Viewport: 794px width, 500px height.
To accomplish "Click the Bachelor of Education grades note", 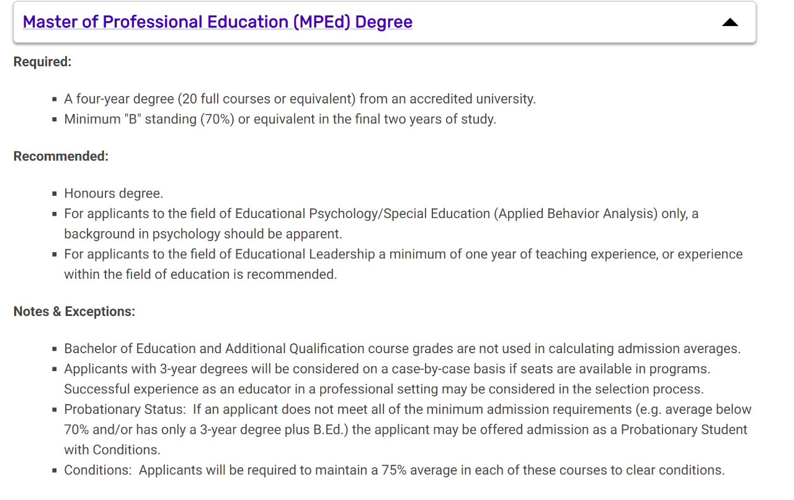I will 402,349.
